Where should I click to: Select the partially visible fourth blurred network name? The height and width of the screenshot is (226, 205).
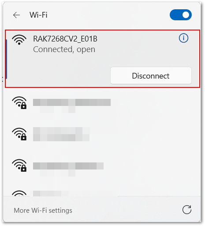pyautogui.click(x=51, y=193)
